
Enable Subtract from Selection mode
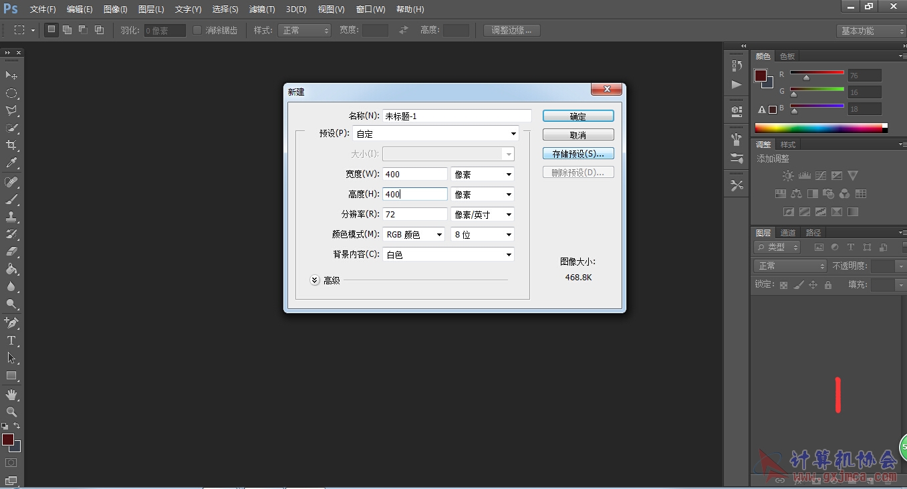[83, 29]
